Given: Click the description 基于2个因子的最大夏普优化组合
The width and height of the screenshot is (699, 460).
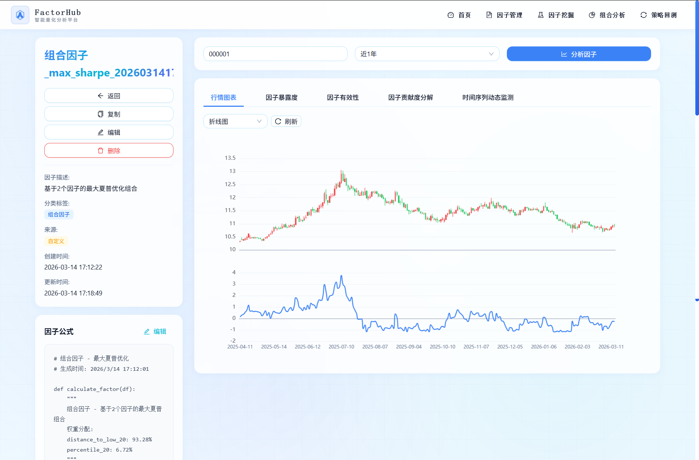Looking at the screenshot, I should click(91, 189).
